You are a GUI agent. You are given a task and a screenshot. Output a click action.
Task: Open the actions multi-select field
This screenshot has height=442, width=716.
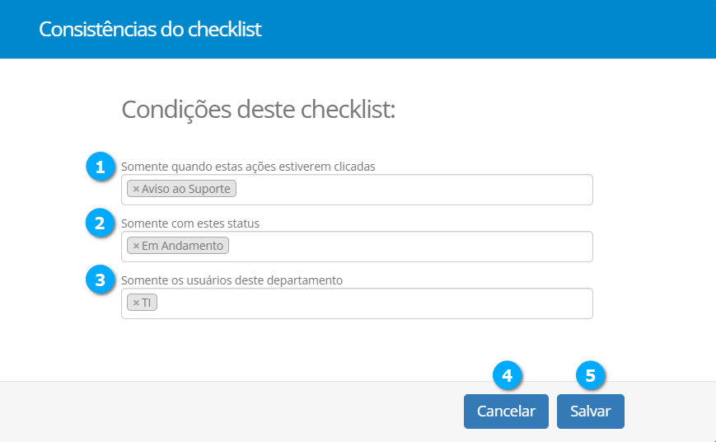tap(412, 190)
